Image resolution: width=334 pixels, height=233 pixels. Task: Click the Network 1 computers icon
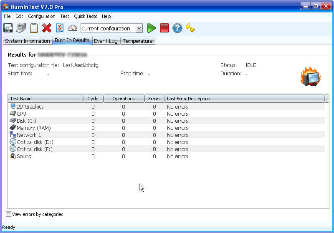click(13, 134)
